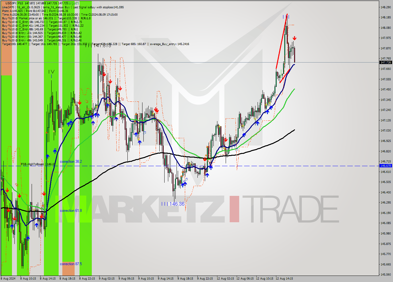Click the '8 Aug 14:15' time axis label
393x282 pixels.
[48, 279]
